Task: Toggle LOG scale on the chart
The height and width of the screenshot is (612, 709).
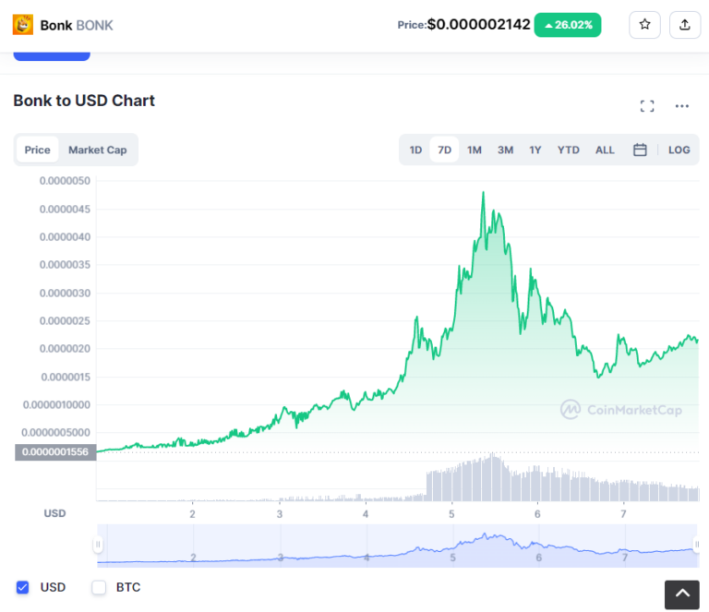Action: point(679,150)
